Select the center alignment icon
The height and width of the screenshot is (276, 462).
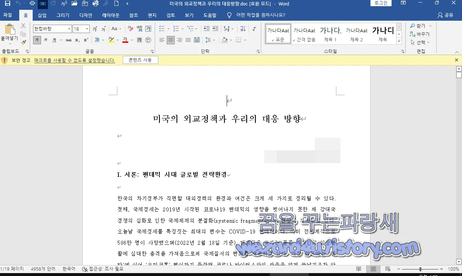[171, 40]
